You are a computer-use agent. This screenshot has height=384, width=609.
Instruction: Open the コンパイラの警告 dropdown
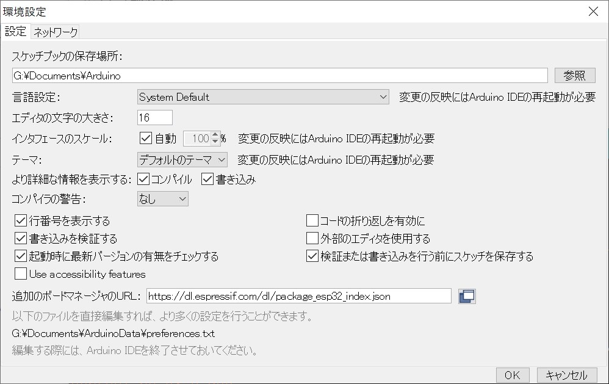click(x=162, y=199)
